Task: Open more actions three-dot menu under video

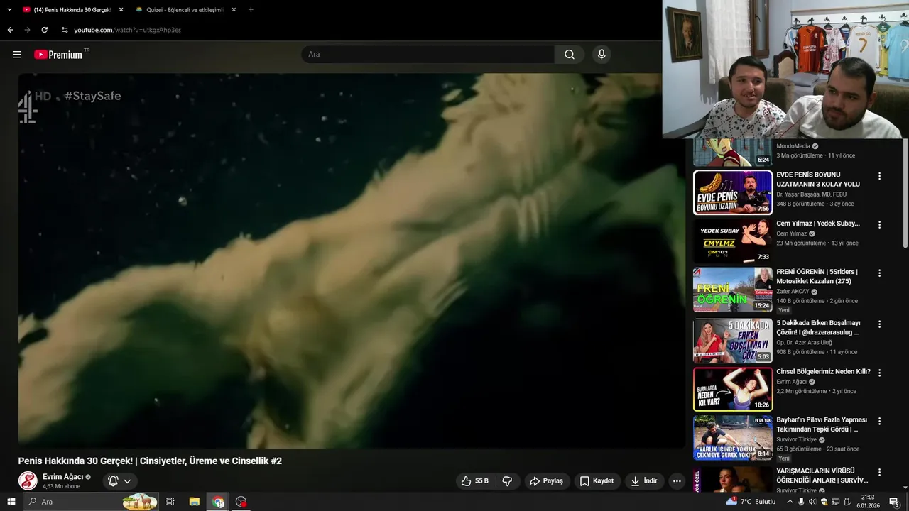Action: click(x=677, y=481)
